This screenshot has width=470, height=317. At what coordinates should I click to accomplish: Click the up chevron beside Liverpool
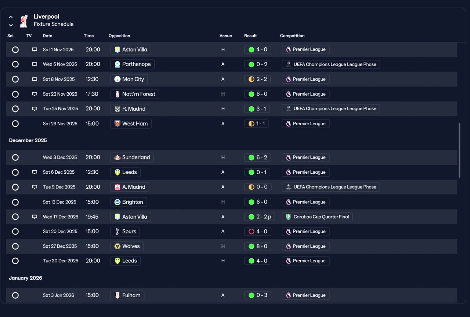11,17
